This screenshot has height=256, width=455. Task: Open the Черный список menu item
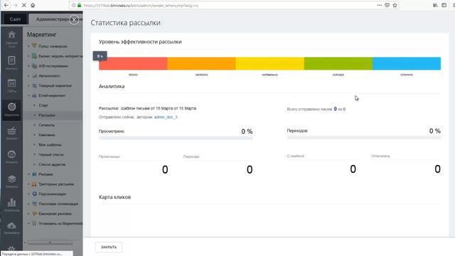pos(51,155)
